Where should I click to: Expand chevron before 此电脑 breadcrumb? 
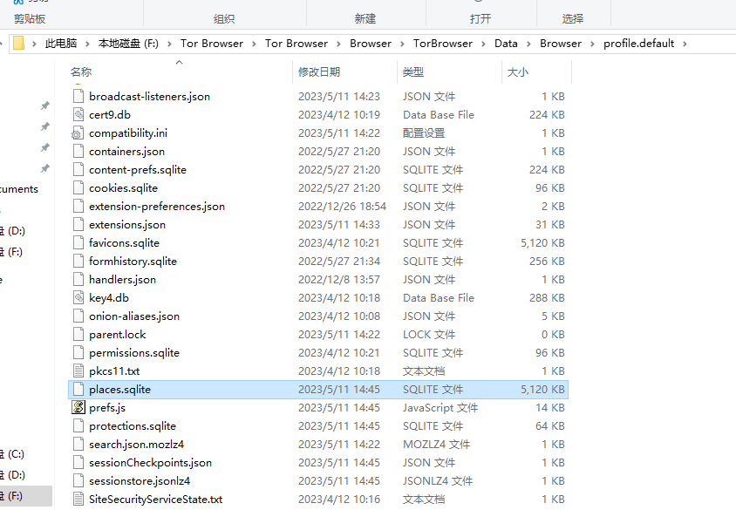tap(34, 44)
